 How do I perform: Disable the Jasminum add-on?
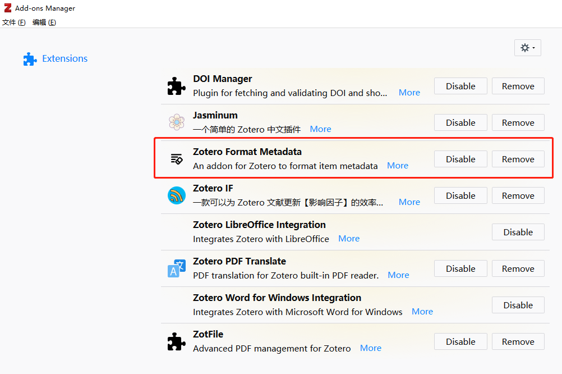click(460, 123)
